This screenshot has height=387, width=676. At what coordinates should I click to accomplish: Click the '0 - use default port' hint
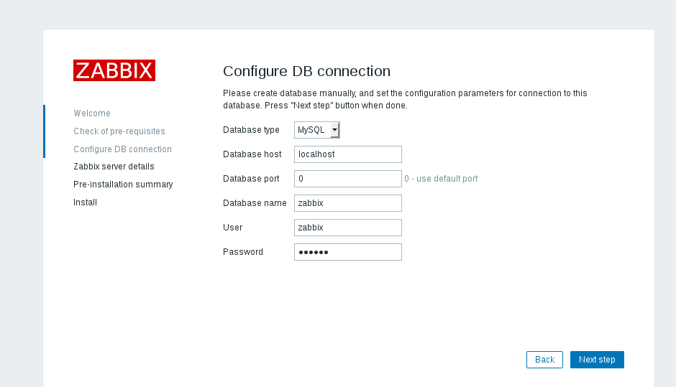click(441, 179)
